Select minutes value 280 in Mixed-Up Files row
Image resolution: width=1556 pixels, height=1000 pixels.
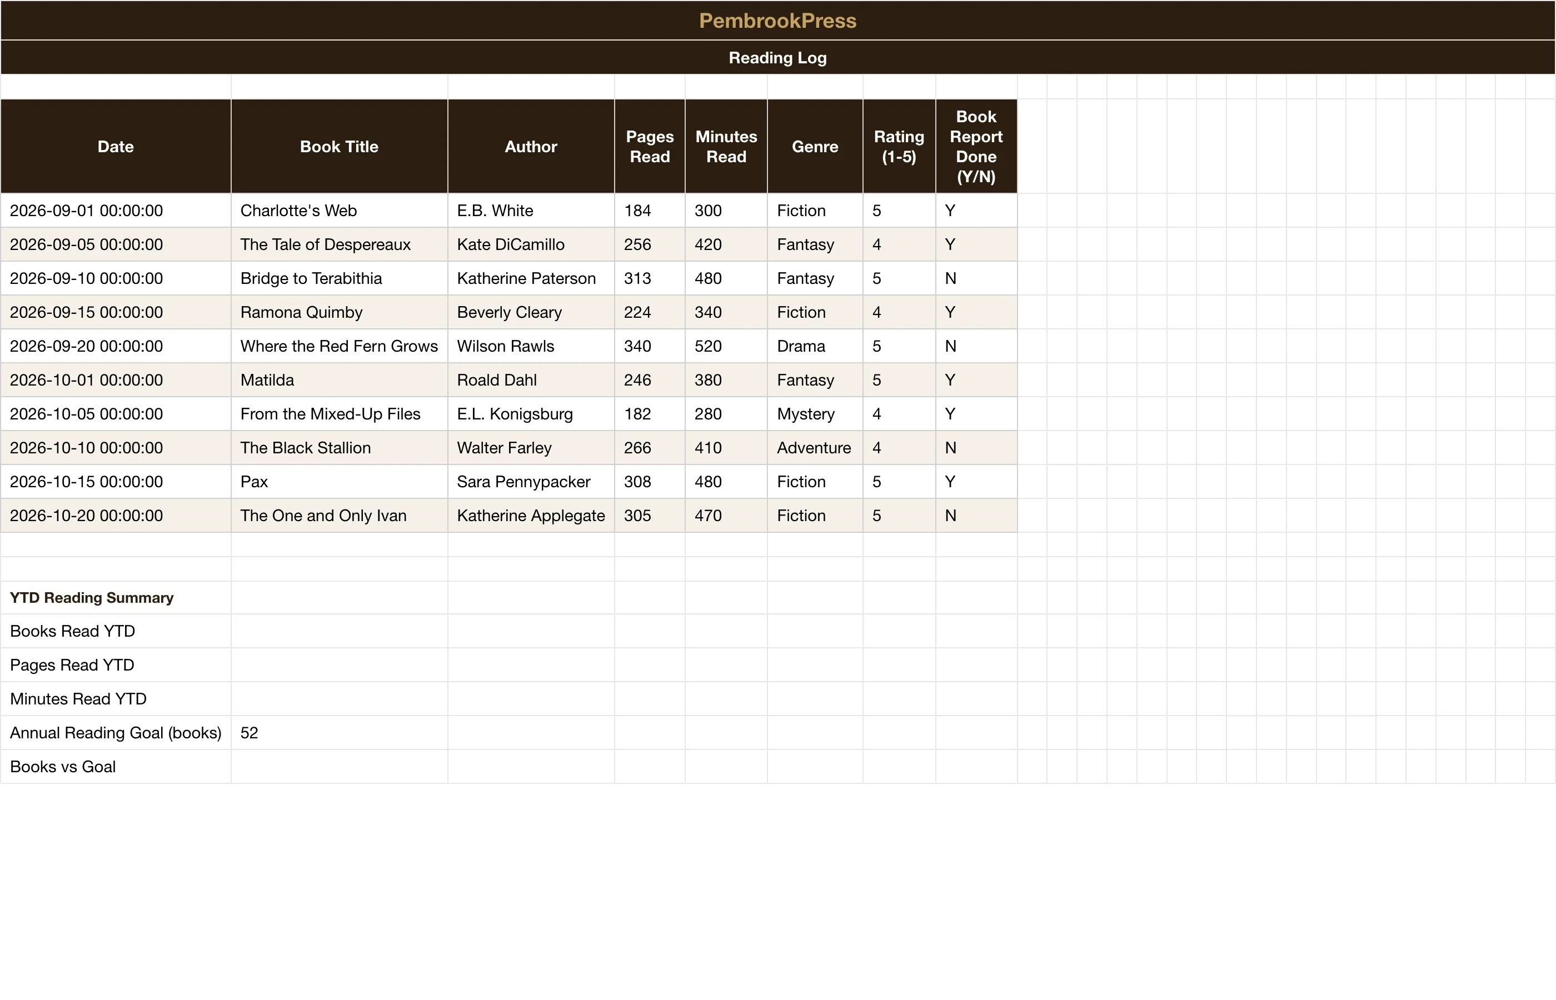pyautogui.click(x=726, y=414)
